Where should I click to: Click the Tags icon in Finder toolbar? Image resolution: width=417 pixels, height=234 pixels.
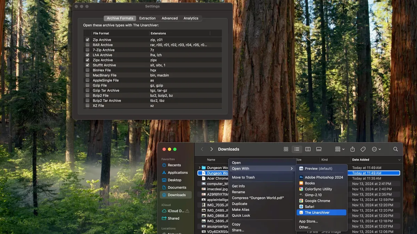click(363, 149)
